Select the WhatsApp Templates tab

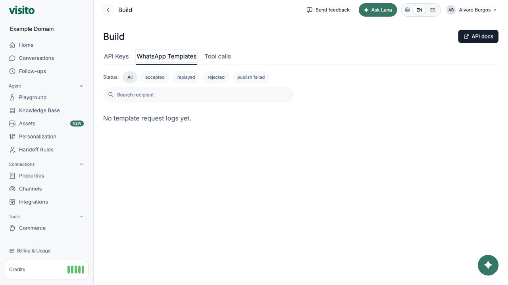pos(167,56)
